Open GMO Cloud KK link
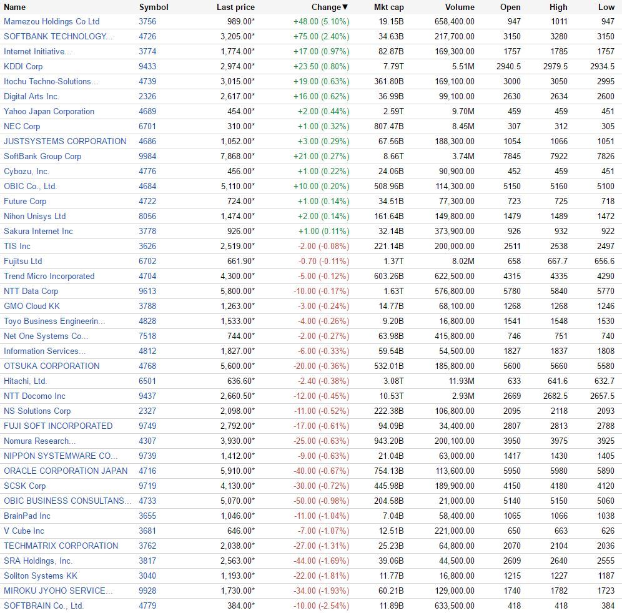The image size is (622, 613). coord(32,306)
